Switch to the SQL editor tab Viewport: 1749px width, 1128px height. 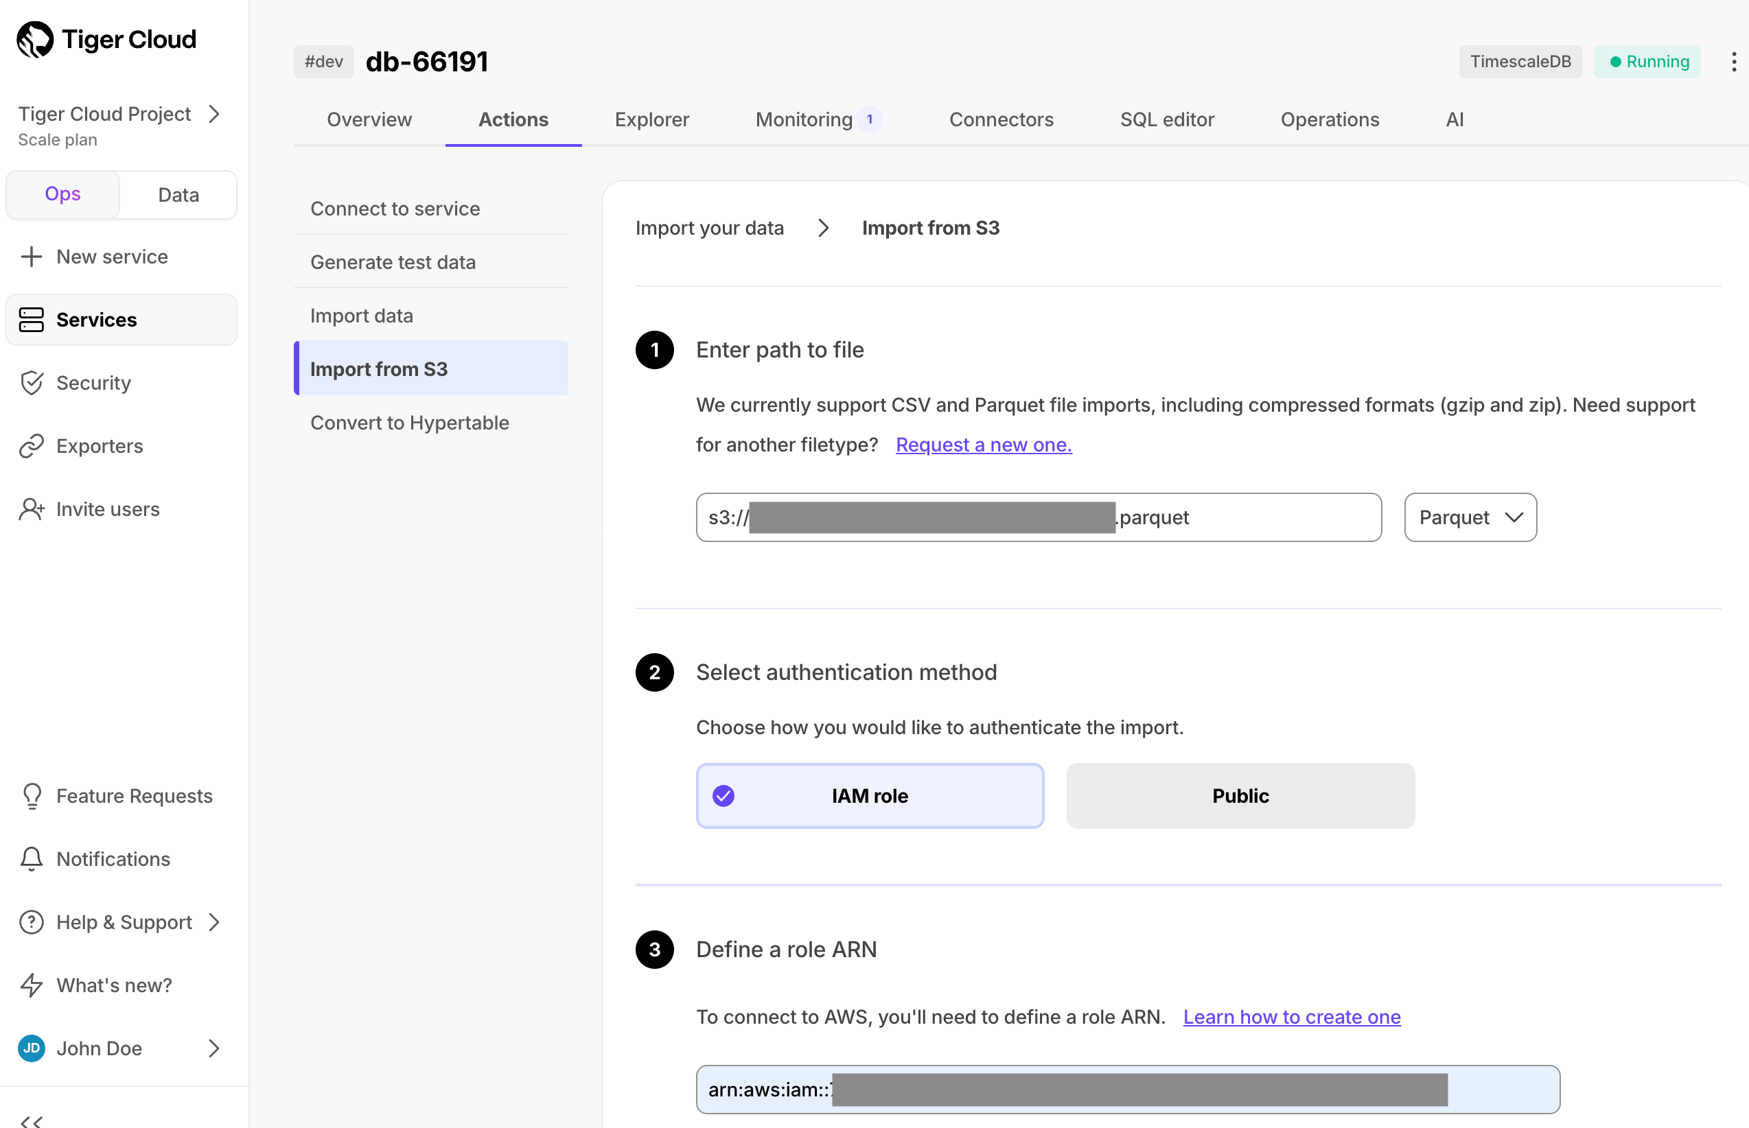(1166, 119)
